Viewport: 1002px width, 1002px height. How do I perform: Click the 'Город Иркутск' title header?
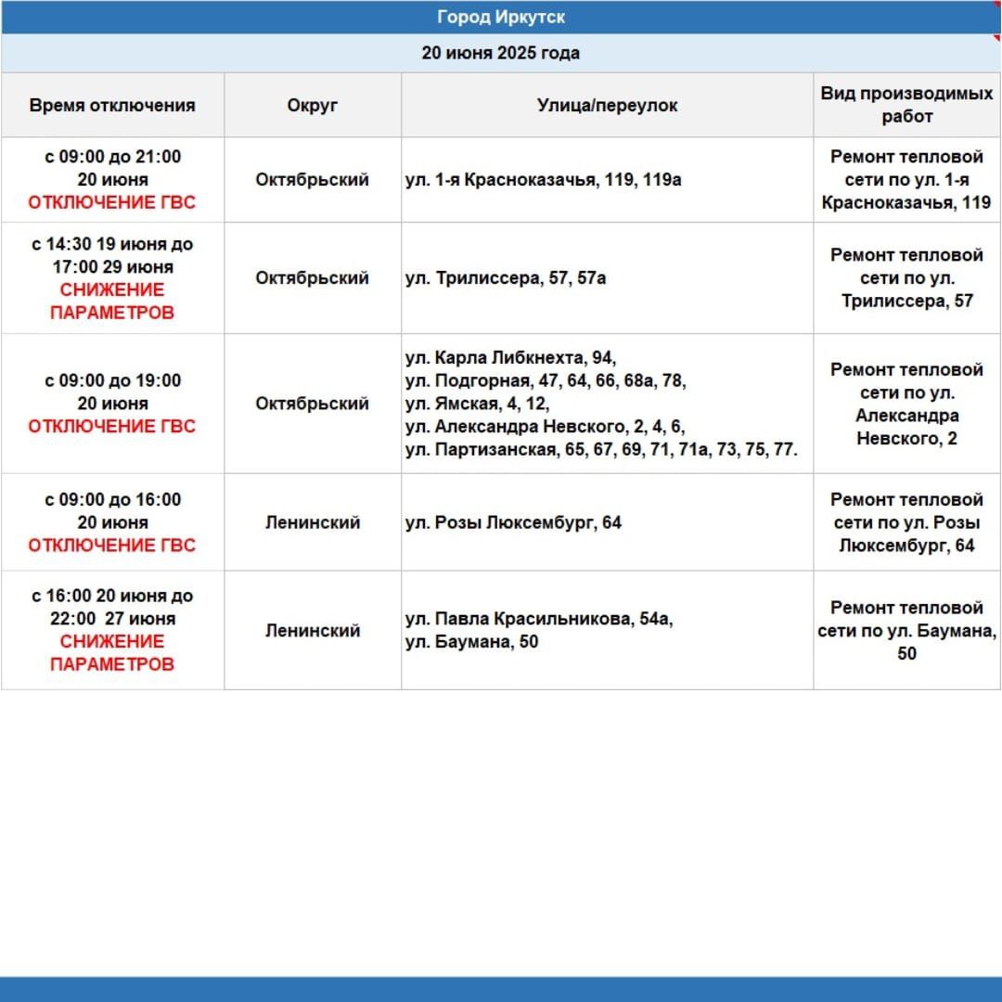click(501, 18)
